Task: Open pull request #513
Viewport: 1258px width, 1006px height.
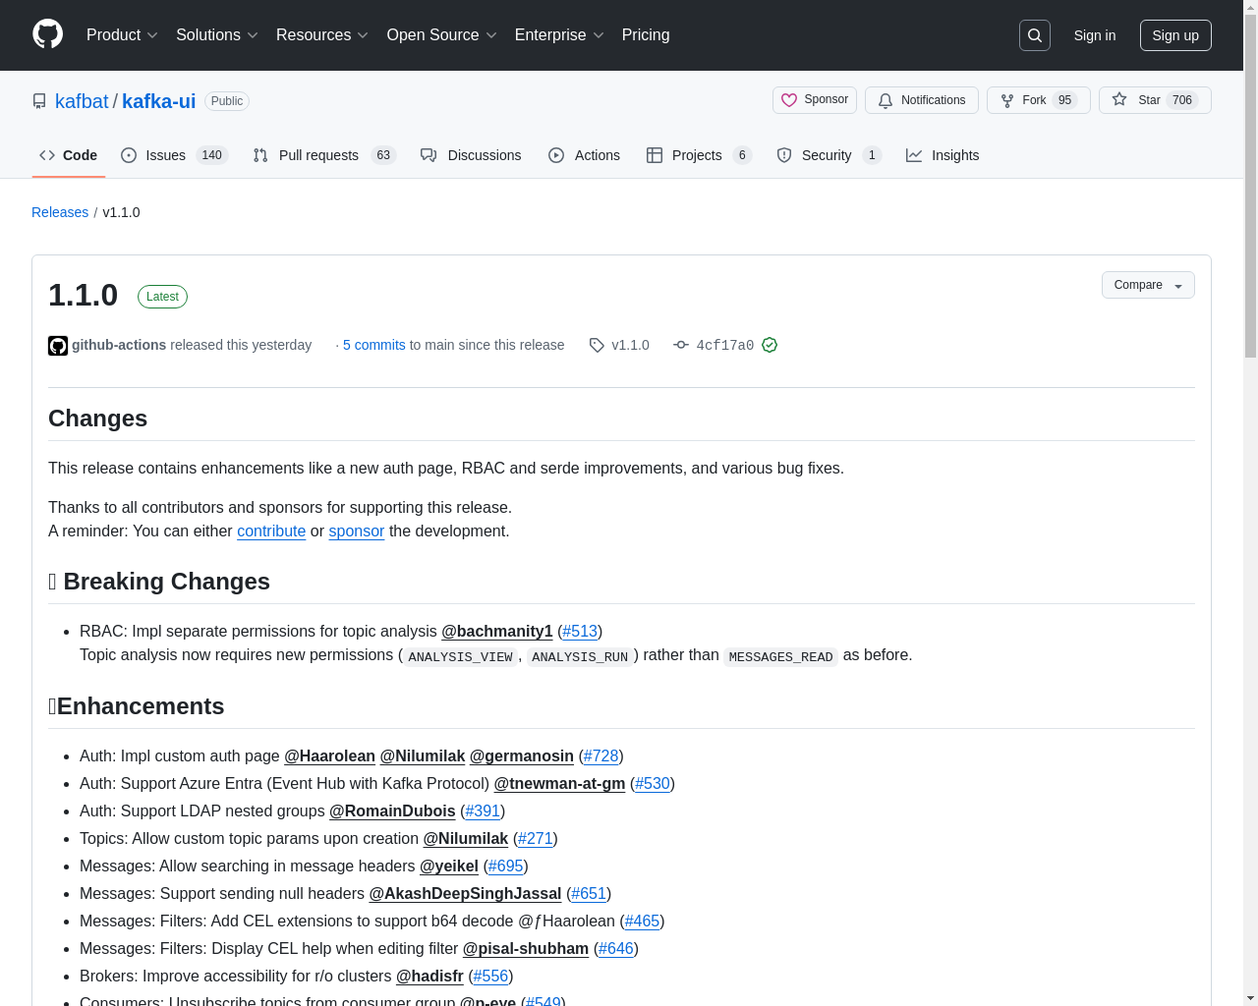Action: (580, 631)
